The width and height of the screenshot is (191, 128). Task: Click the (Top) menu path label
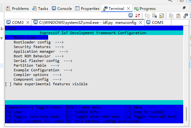[x=10, y=28]
